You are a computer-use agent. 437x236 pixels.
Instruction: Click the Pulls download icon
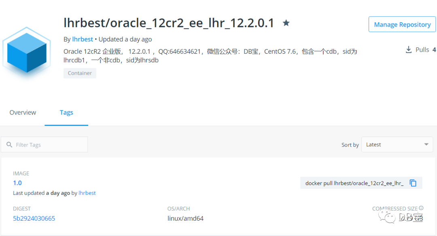(409, 50)
